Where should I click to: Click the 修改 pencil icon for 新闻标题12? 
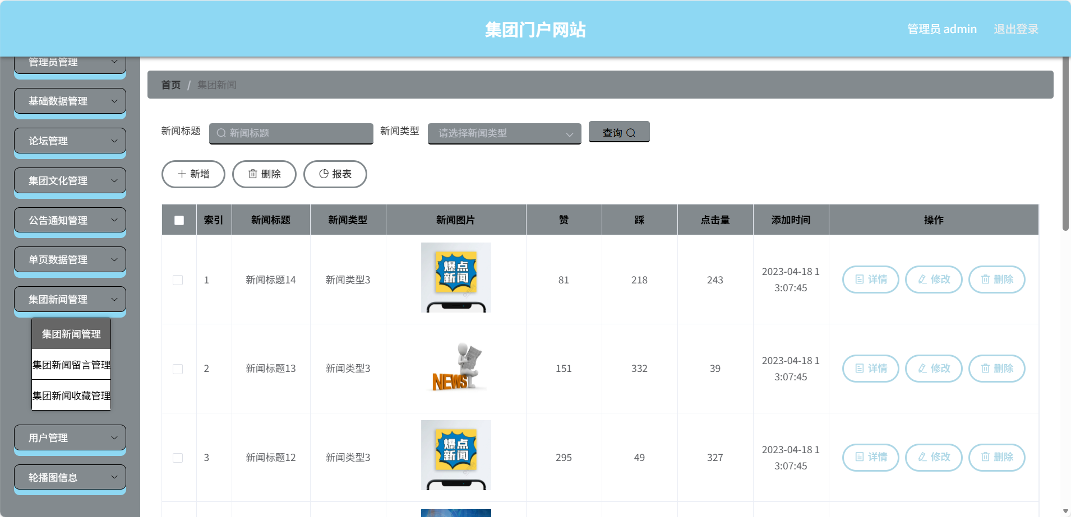click(922, 457)
